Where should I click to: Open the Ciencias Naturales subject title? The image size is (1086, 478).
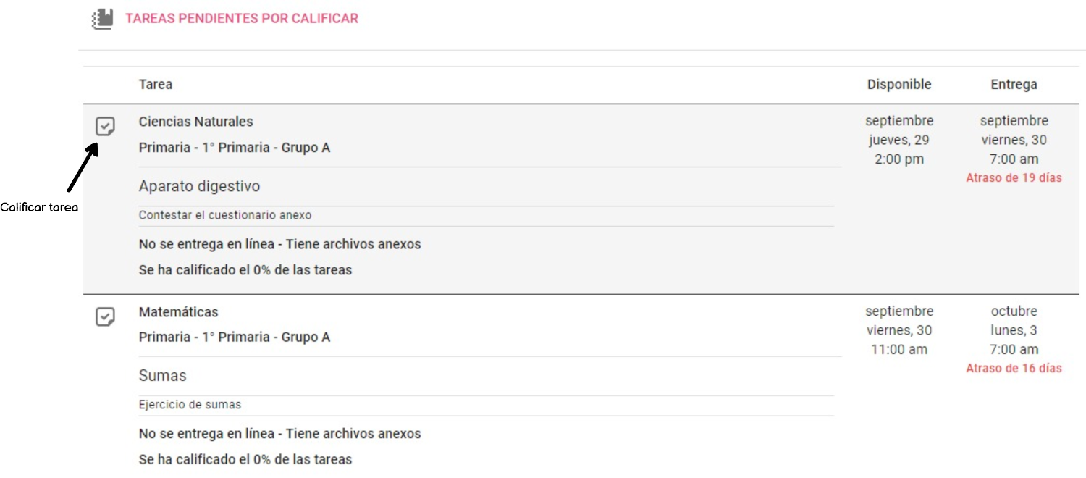pyautogui.click(x=195, y=122)
